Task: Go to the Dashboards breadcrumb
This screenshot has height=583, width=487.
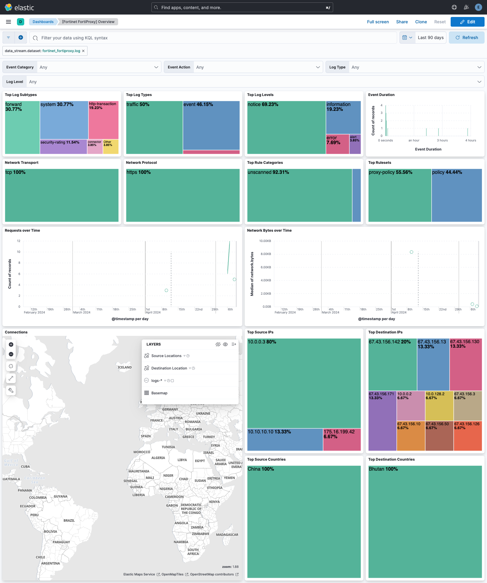Action: click(x=43, y=22)
